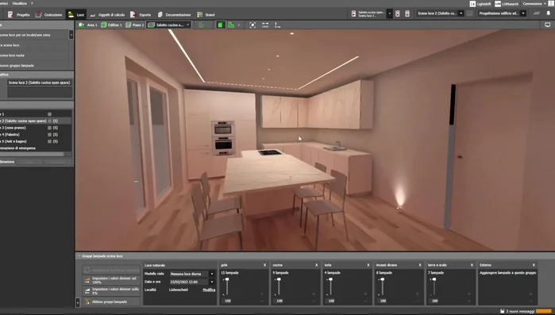Click the working plane icon
Screen dimensions: 555x315
point(537,13)
